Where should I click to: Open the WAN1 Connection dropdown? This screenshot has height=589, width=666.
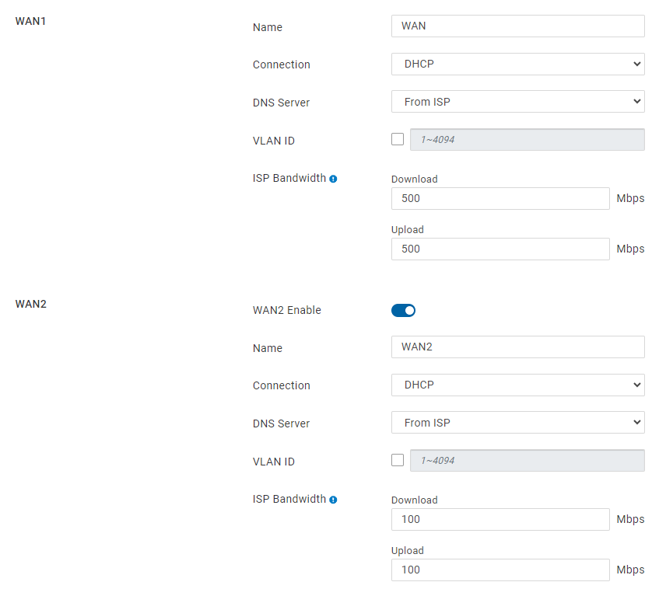point(517,64)
